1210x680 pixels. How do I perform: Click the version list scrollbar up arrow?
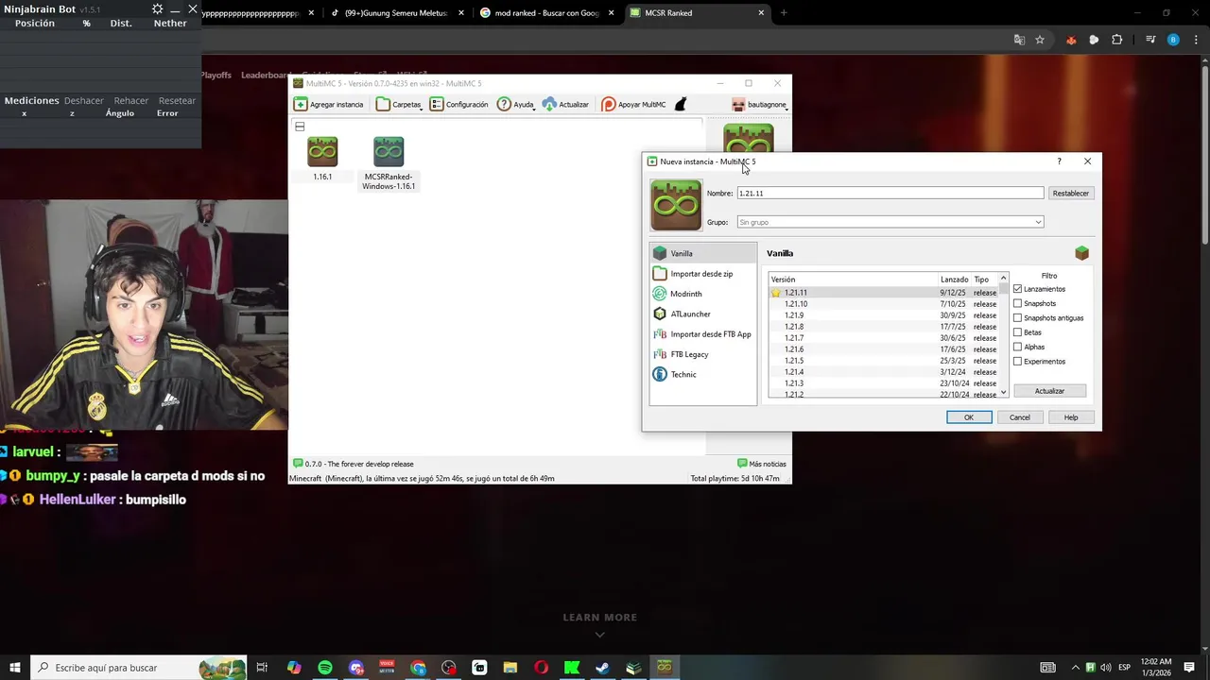coord(1004,278)
